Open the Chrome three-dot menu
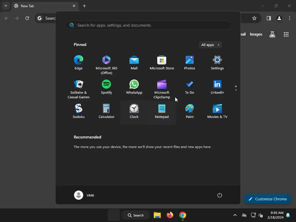This screenshot has width=296, height=222. click(x=290, y=18)
